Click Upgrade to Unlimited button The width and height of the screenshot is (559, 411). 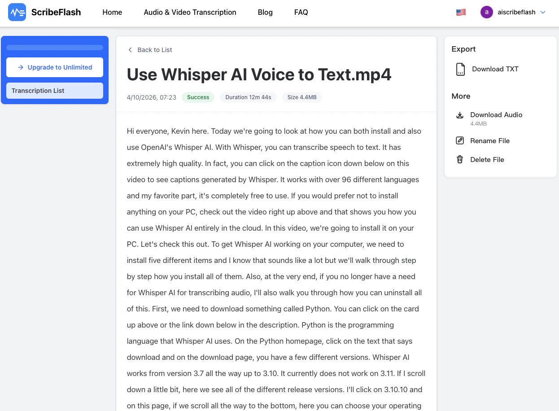(x=55, y=67)
